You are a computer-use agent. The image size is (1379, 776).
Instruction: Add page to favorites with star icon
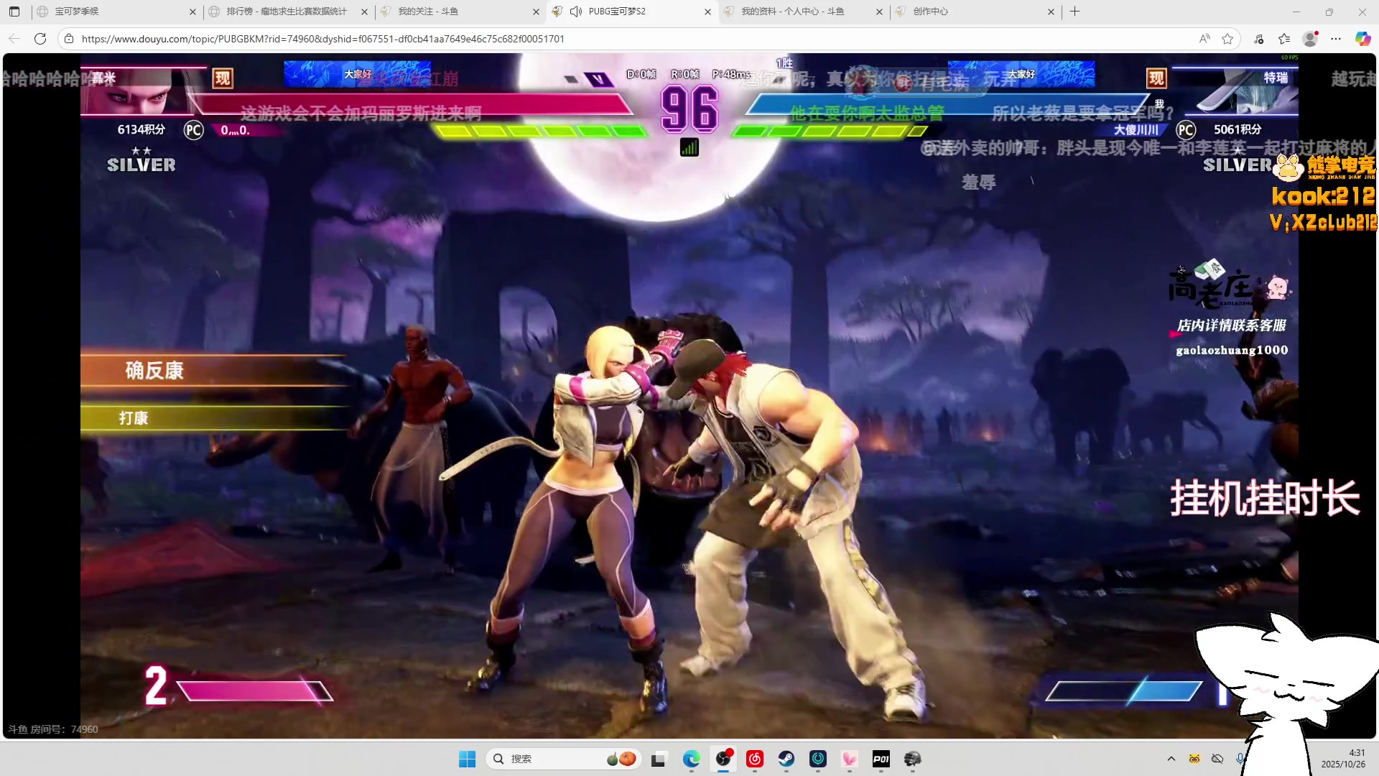click(1227, 39)
